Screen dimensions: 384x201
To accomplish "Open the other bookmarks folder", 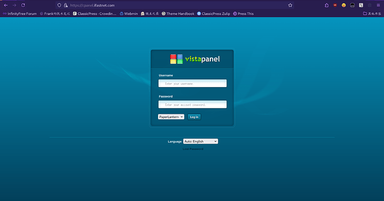I will coord(372,14).
